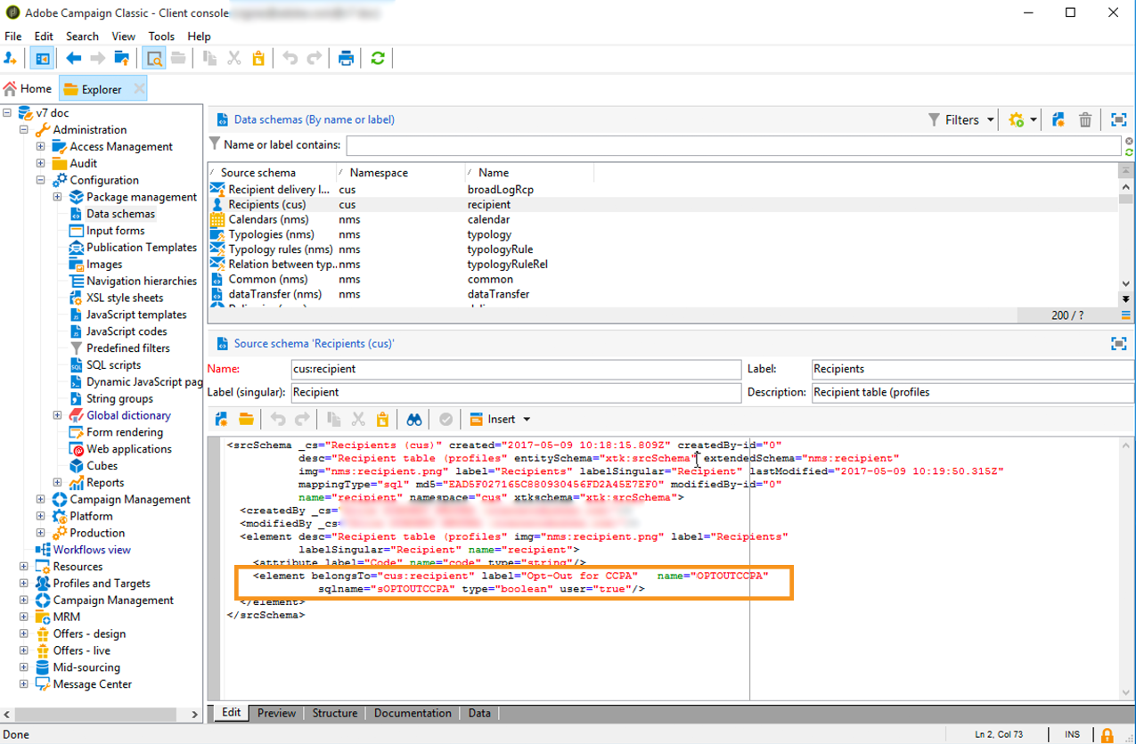Open the Tools menu
1136x744 pixels.
click(x=161, y=37)
